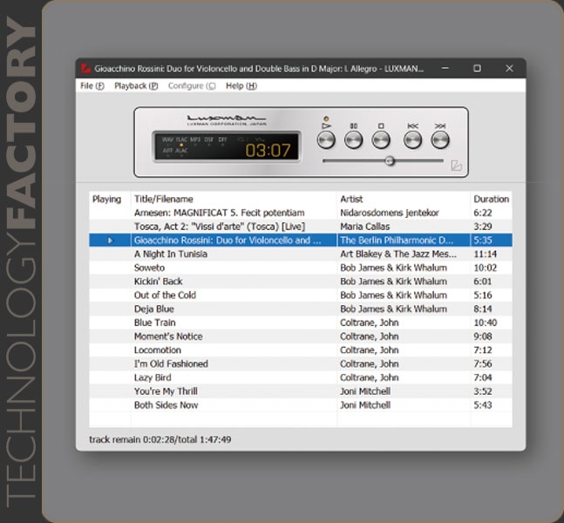Open the Configure menu
The image size is (564, 523).
click(192, 86)
